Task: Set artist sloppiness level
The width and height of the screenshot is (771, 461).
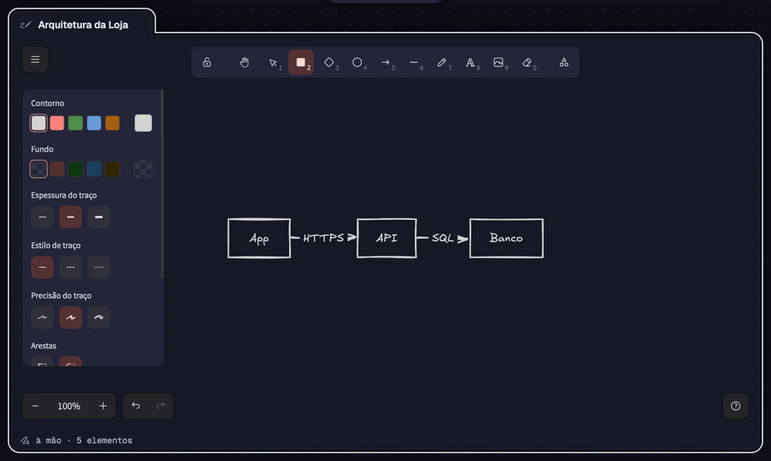Action: pos(70,317)
